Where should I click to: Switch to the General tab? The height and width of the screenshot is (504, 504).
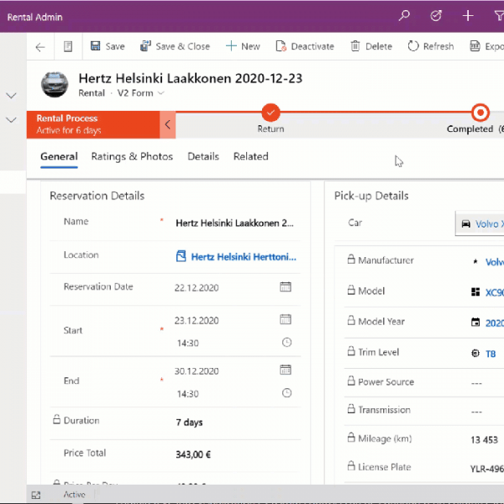[59, 156]
